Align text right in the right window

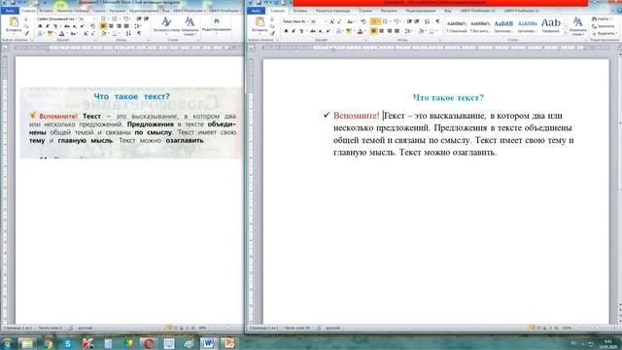(390, 31)
